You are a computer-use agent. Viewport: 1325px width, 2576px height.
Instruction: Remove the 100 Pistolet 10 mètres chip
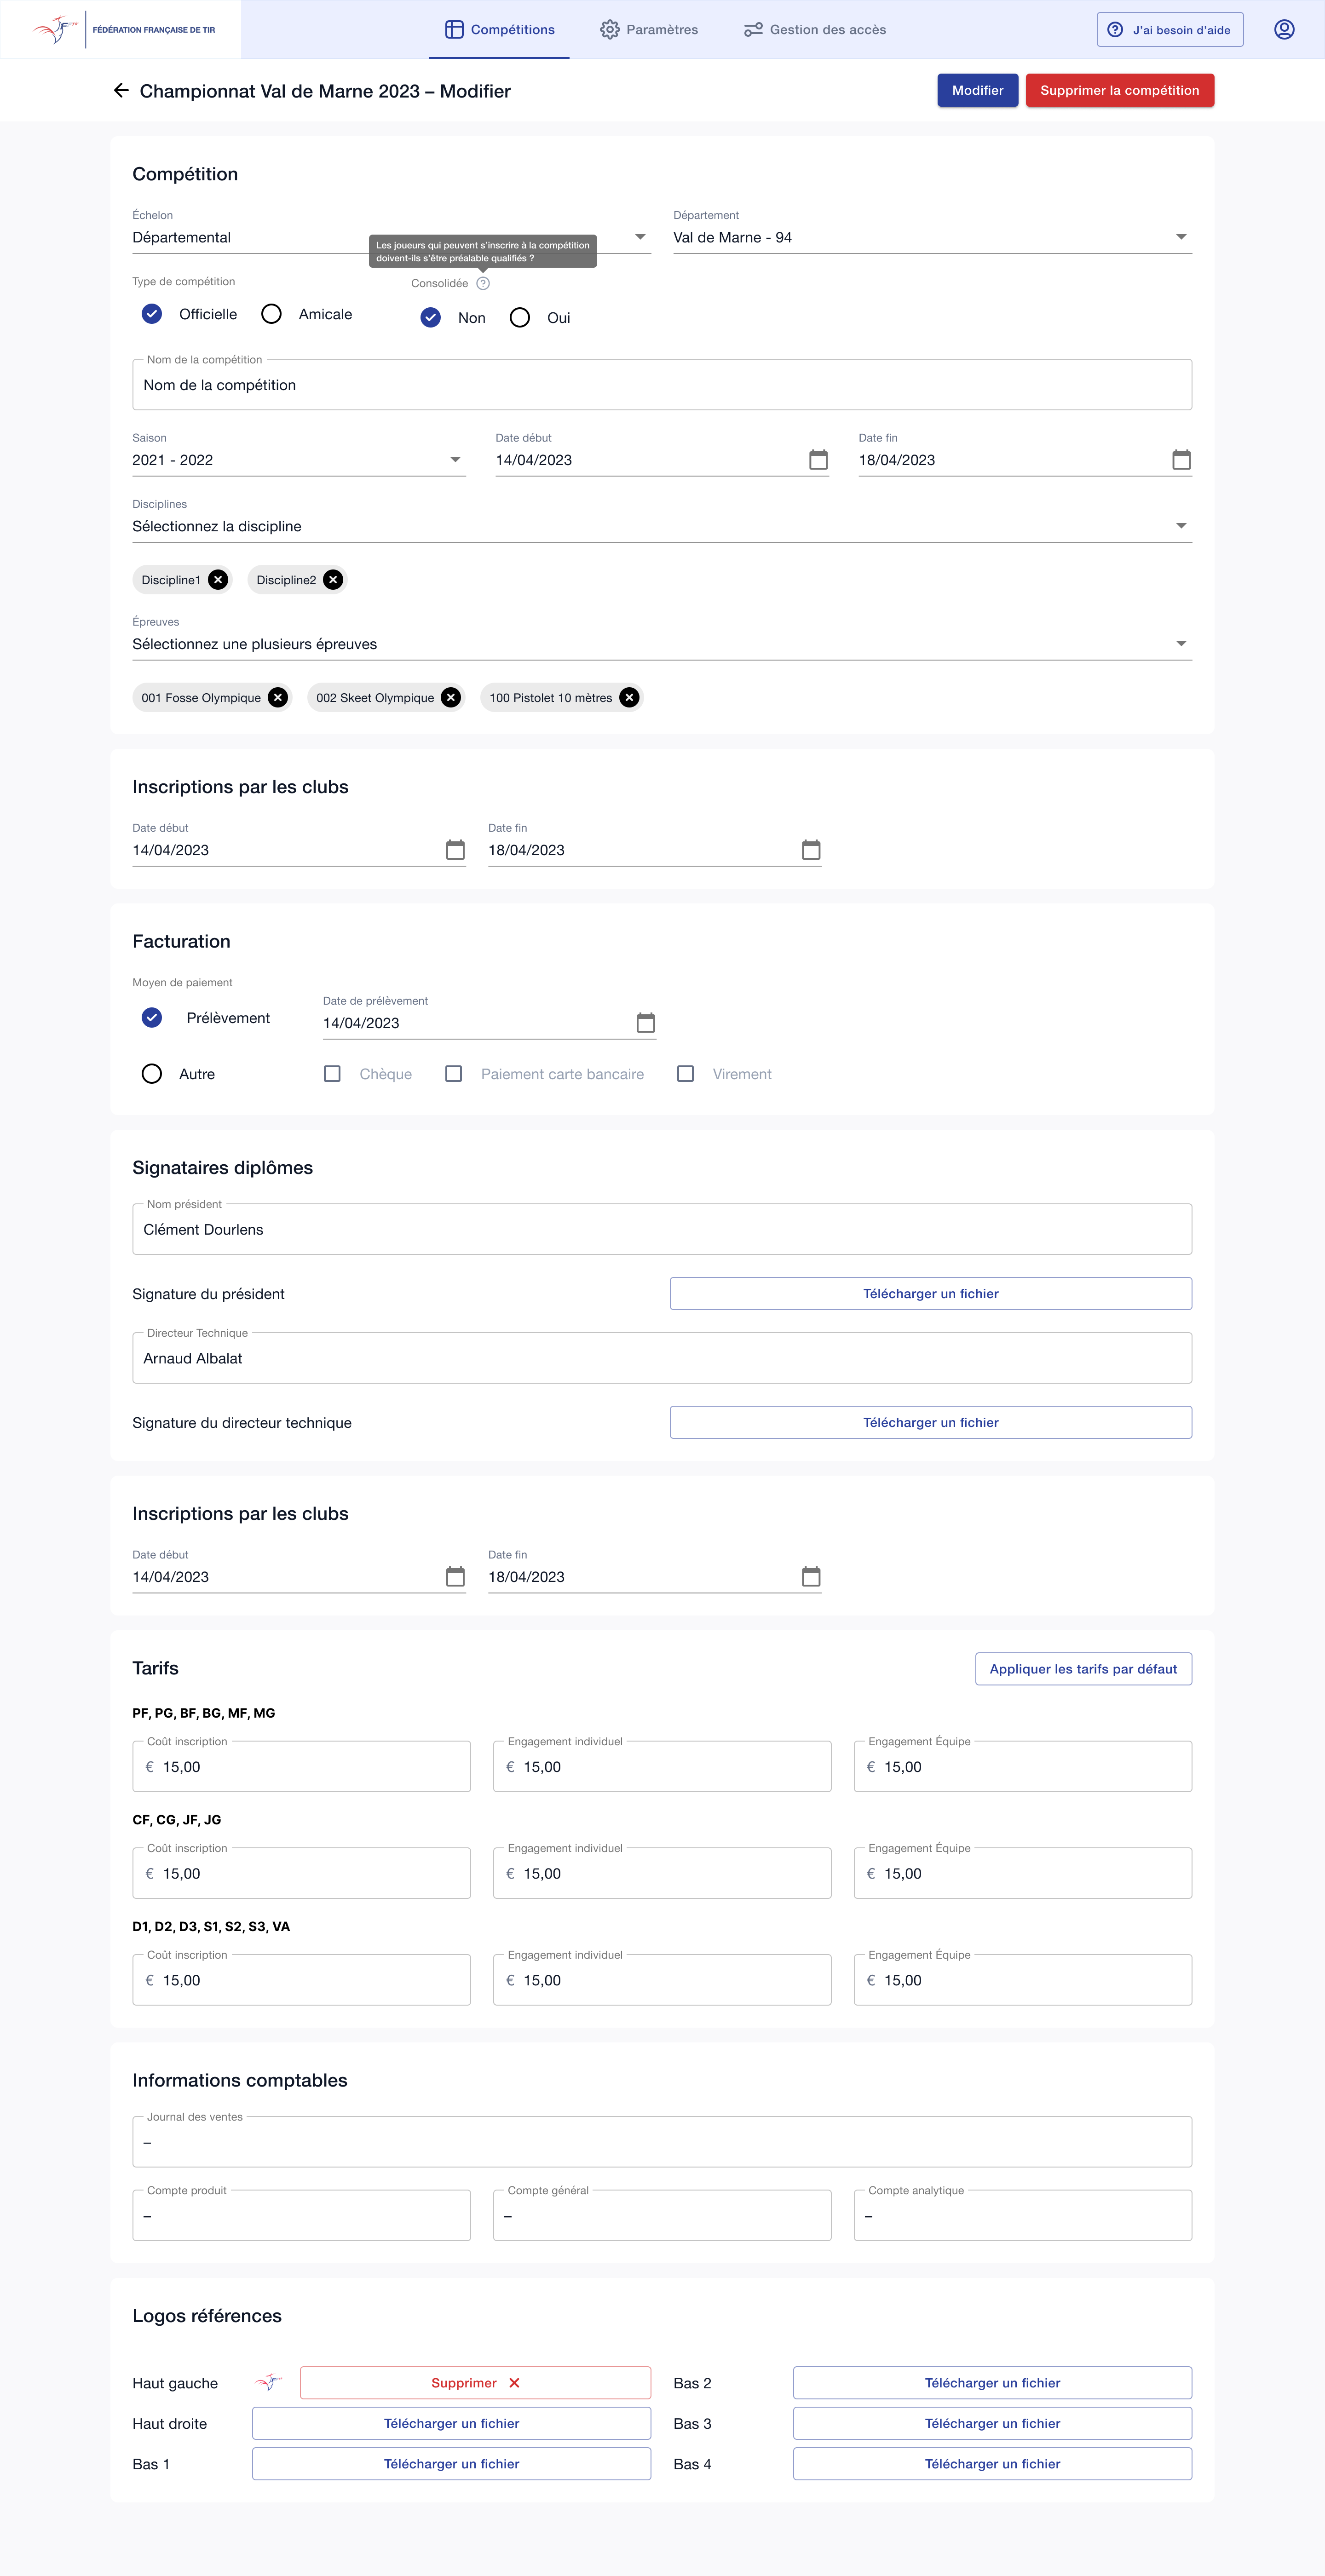629,698
